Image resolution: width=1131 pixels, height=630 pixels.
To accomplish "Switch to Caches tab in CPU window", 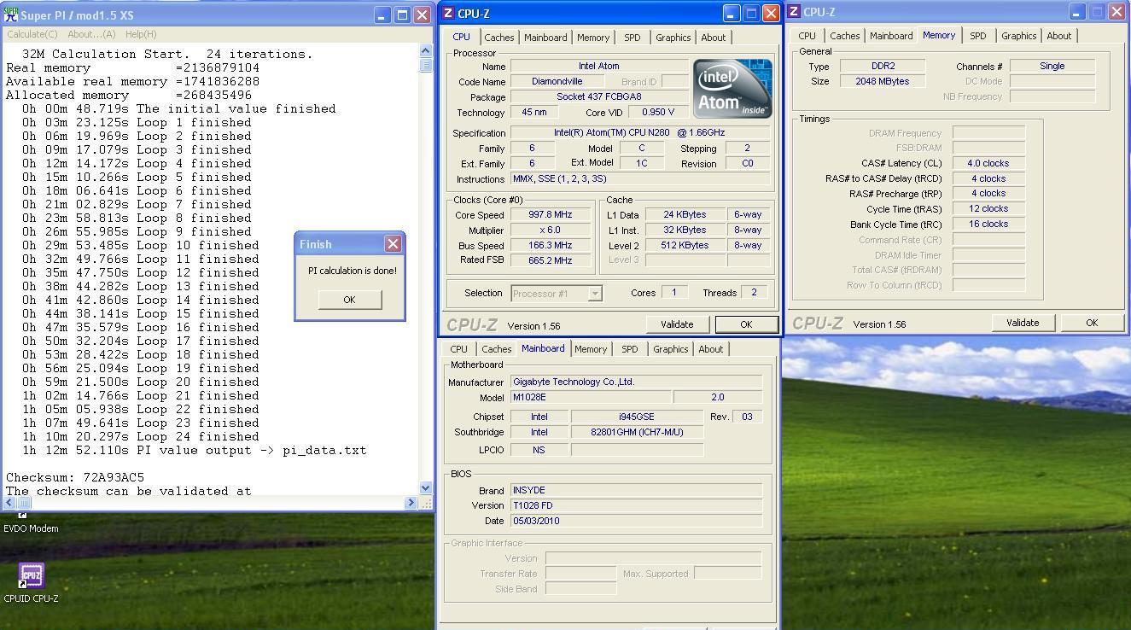I will [498, 38].
